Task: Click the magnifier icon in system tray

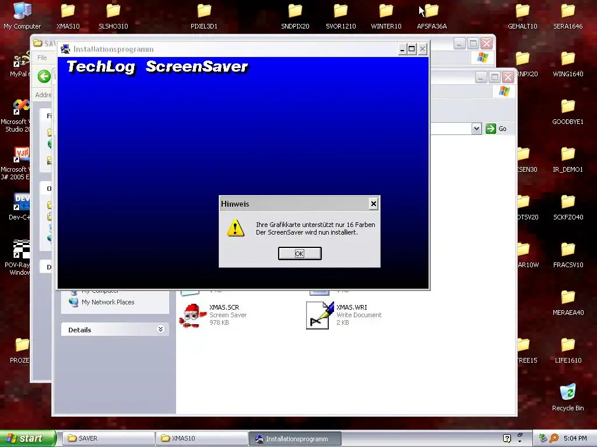Action: [x=554, y=438]
